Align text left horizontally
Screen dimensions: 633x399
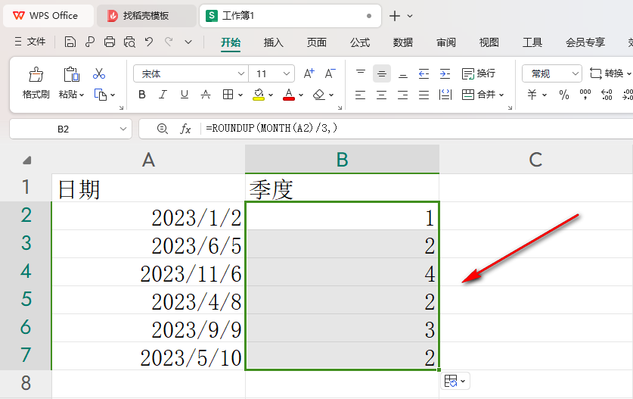tap(361, 95)
